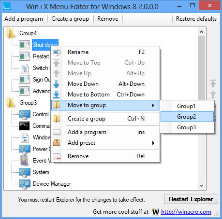Viewport: 222px width, 219px height.
Task: Click the folder icon beside Create a group
Action: click(57, 119)
